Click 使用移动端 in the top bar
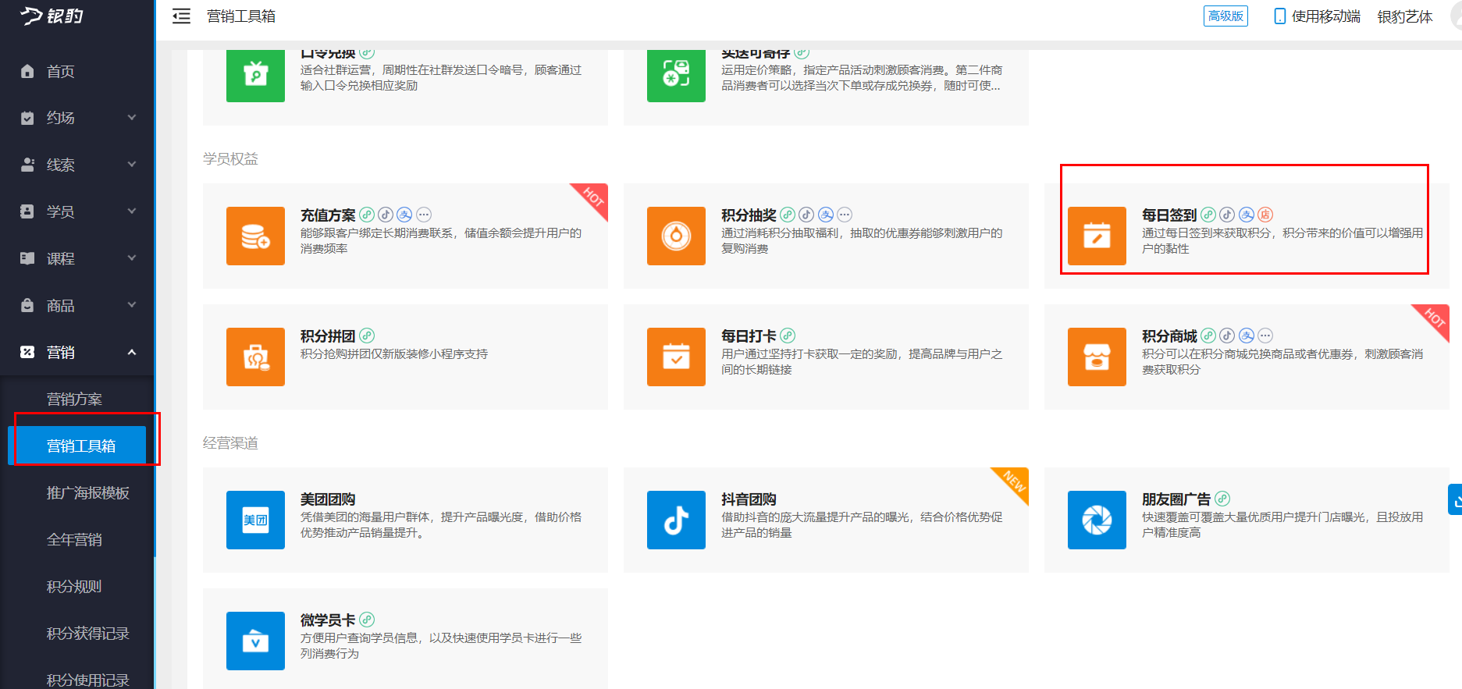The width and height of the screenshot is (1462, 689). pos(1318,16)
